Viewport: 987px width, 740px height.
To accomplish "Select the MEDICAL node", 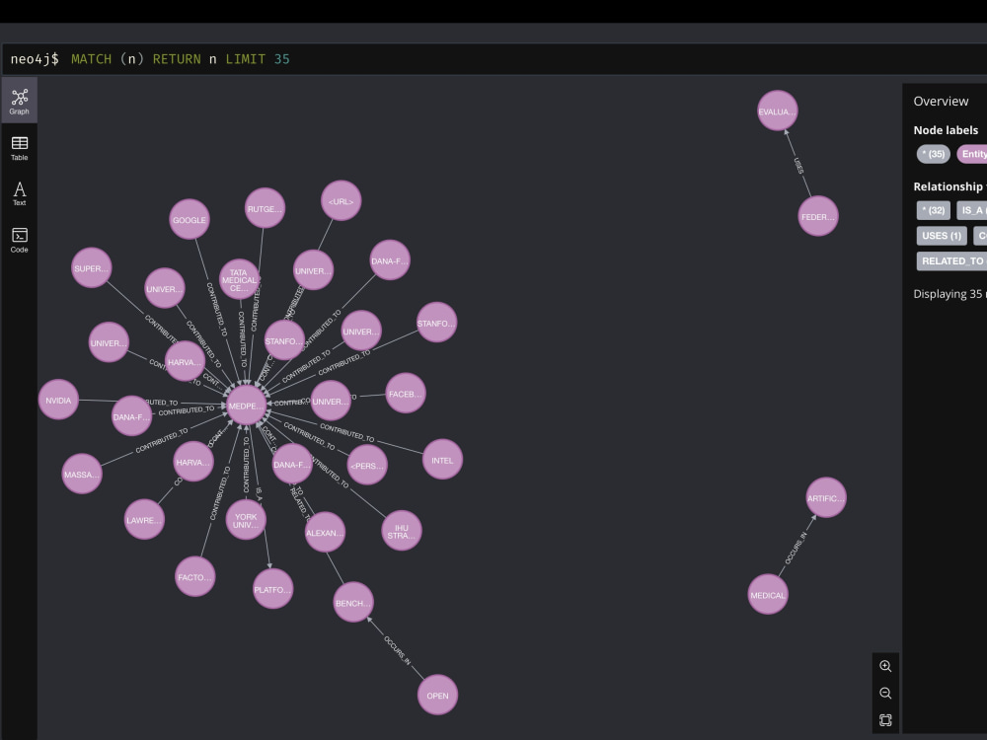I will click(x=768, y=595).
